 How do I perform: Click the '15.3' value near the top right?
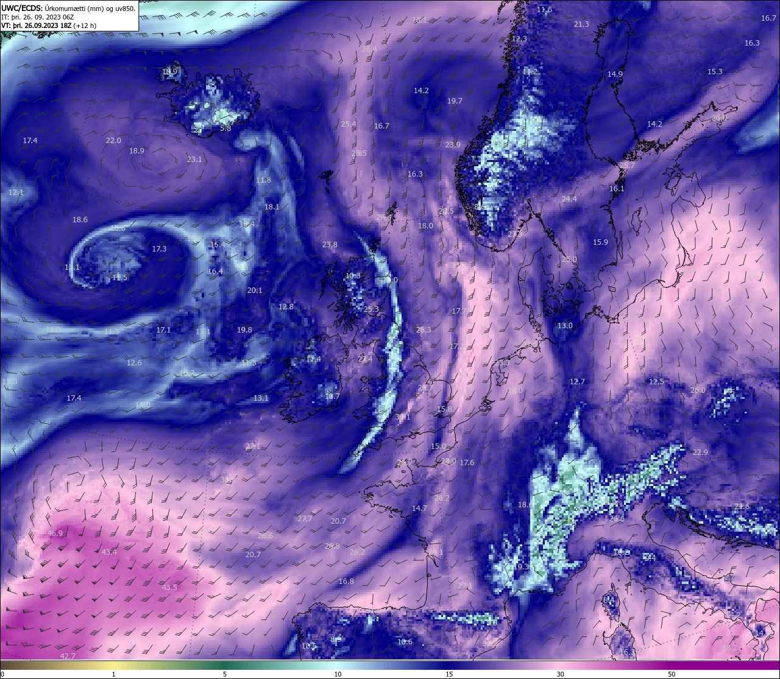click(715, 72)
